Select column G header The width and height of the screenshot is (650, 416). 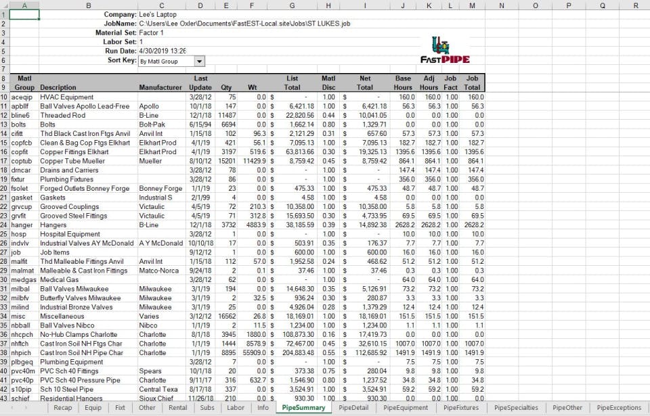click(x=292, y=5)
